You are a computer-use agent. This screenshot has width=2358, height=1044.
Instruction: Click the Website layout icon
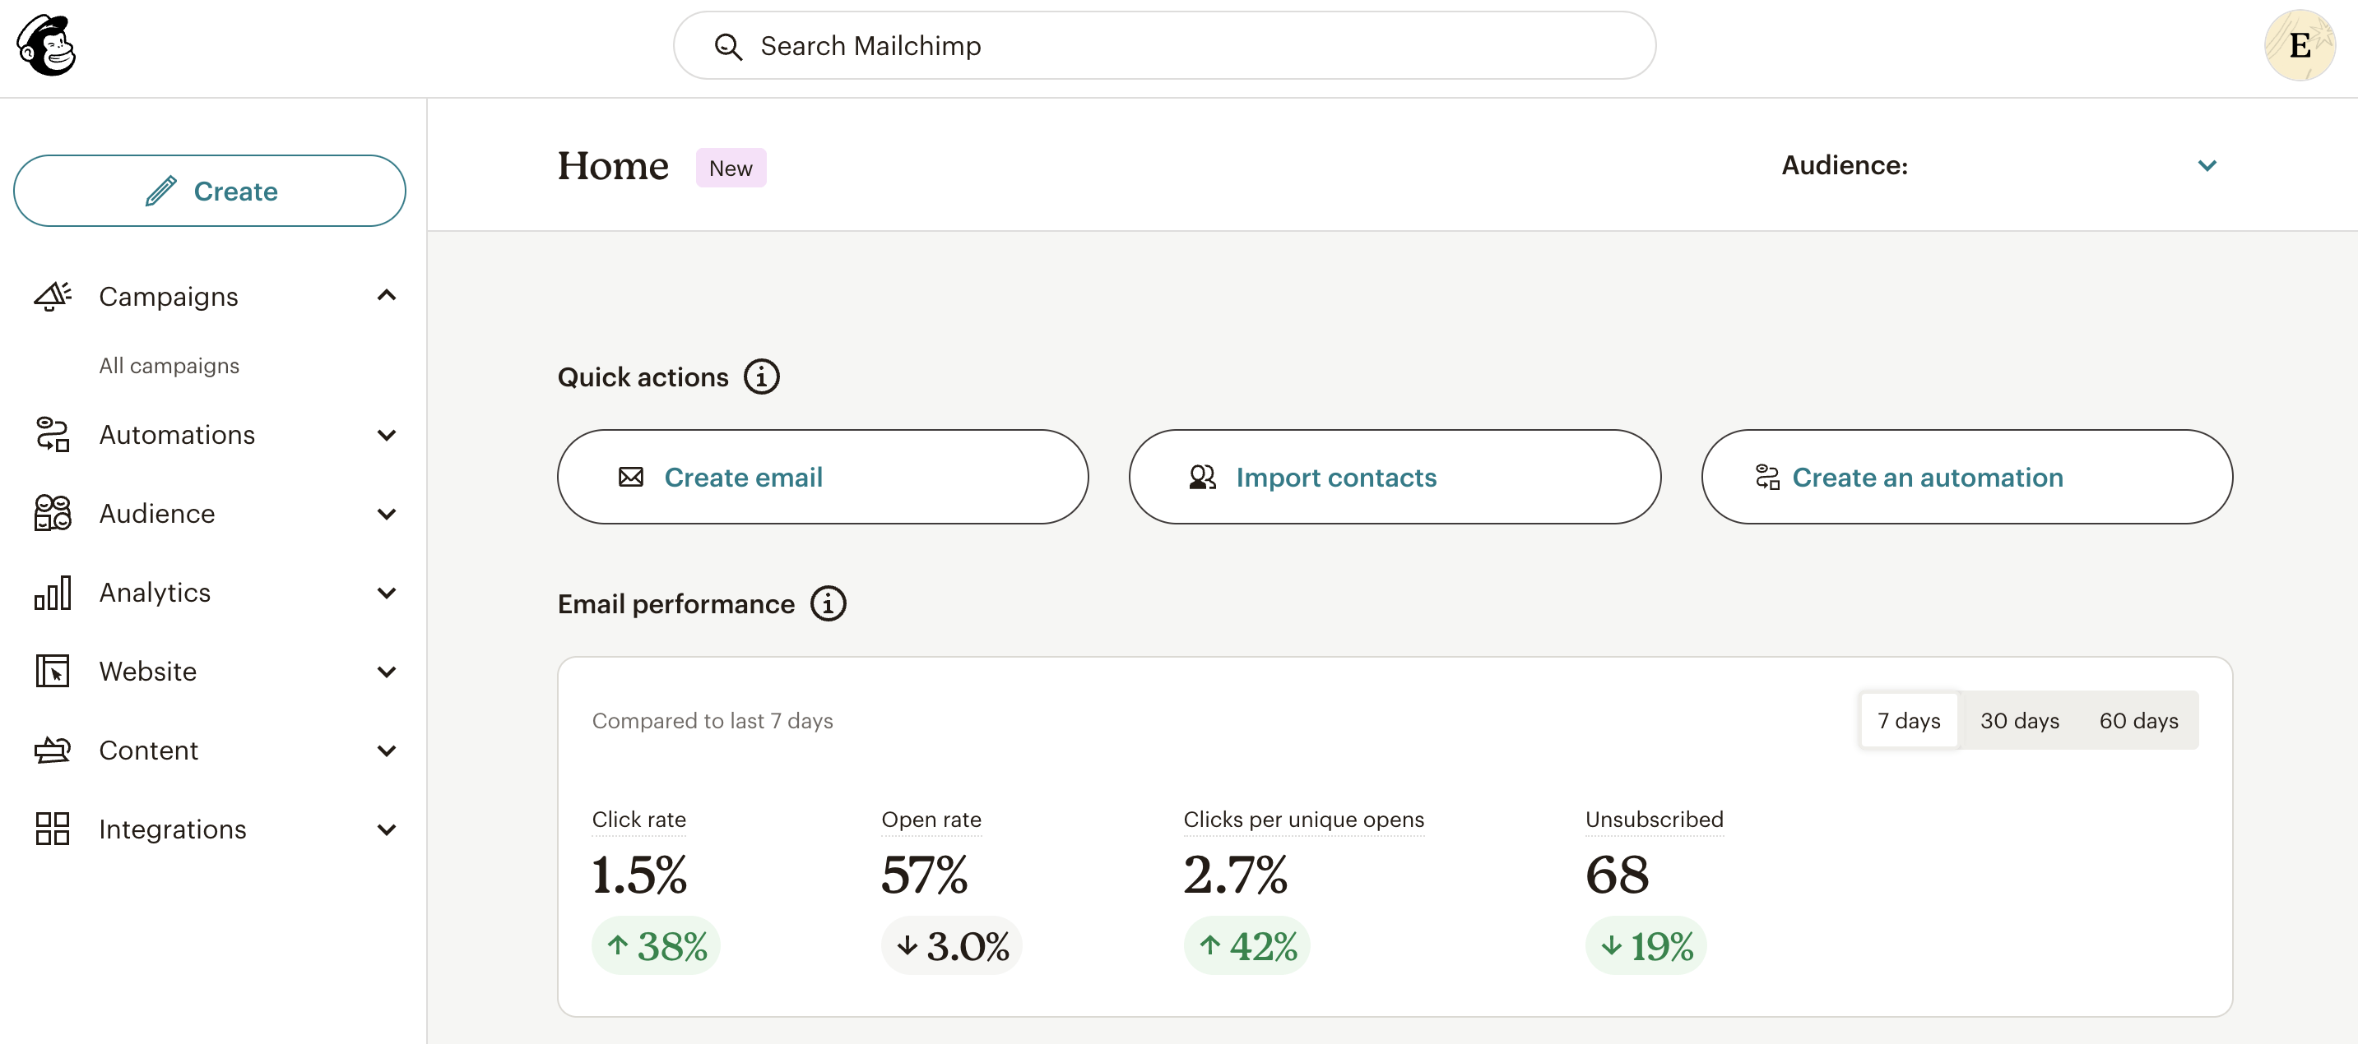click(52, 672)
